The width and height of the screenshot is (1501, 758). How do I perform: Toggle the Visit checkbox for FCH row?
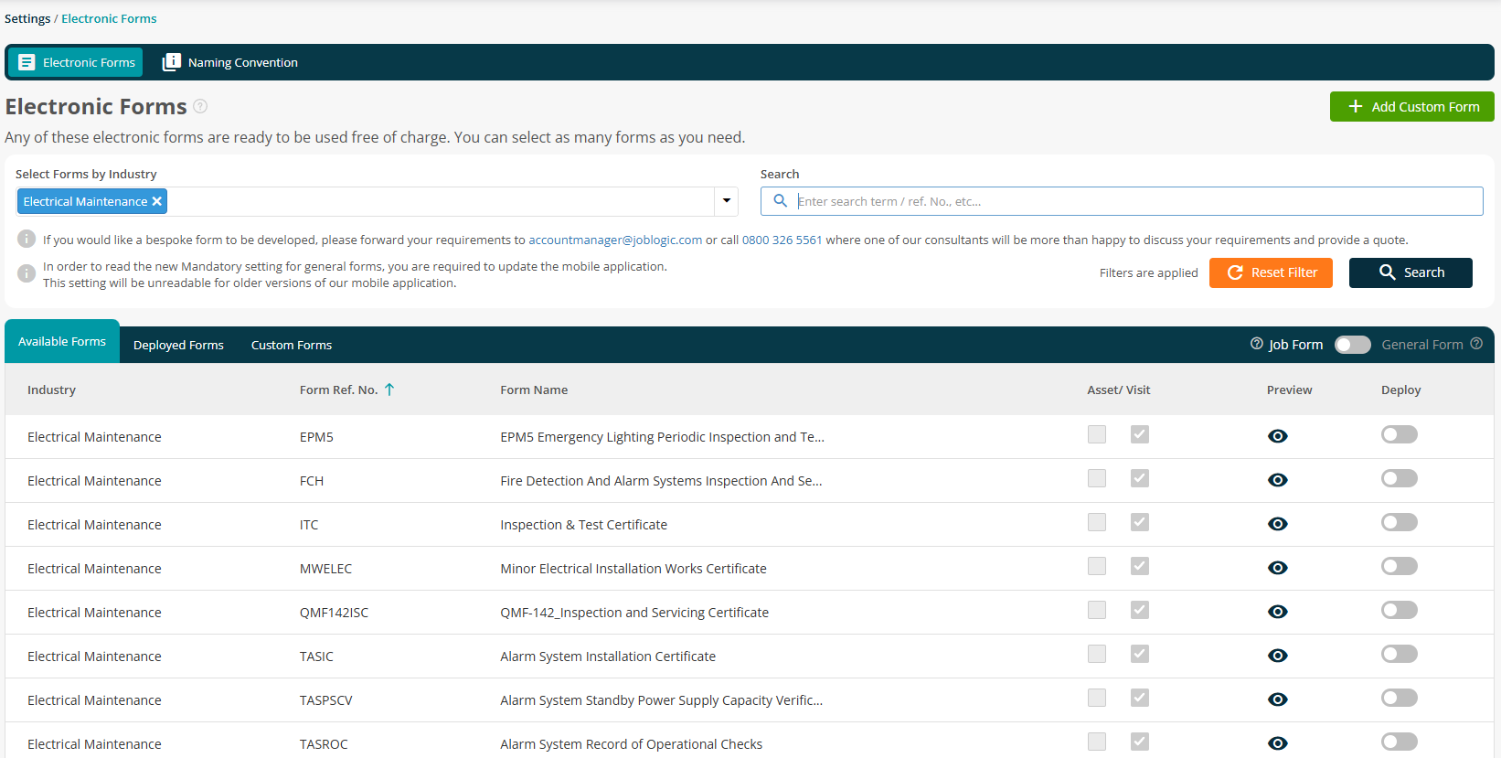click(x=1140, y=478)
